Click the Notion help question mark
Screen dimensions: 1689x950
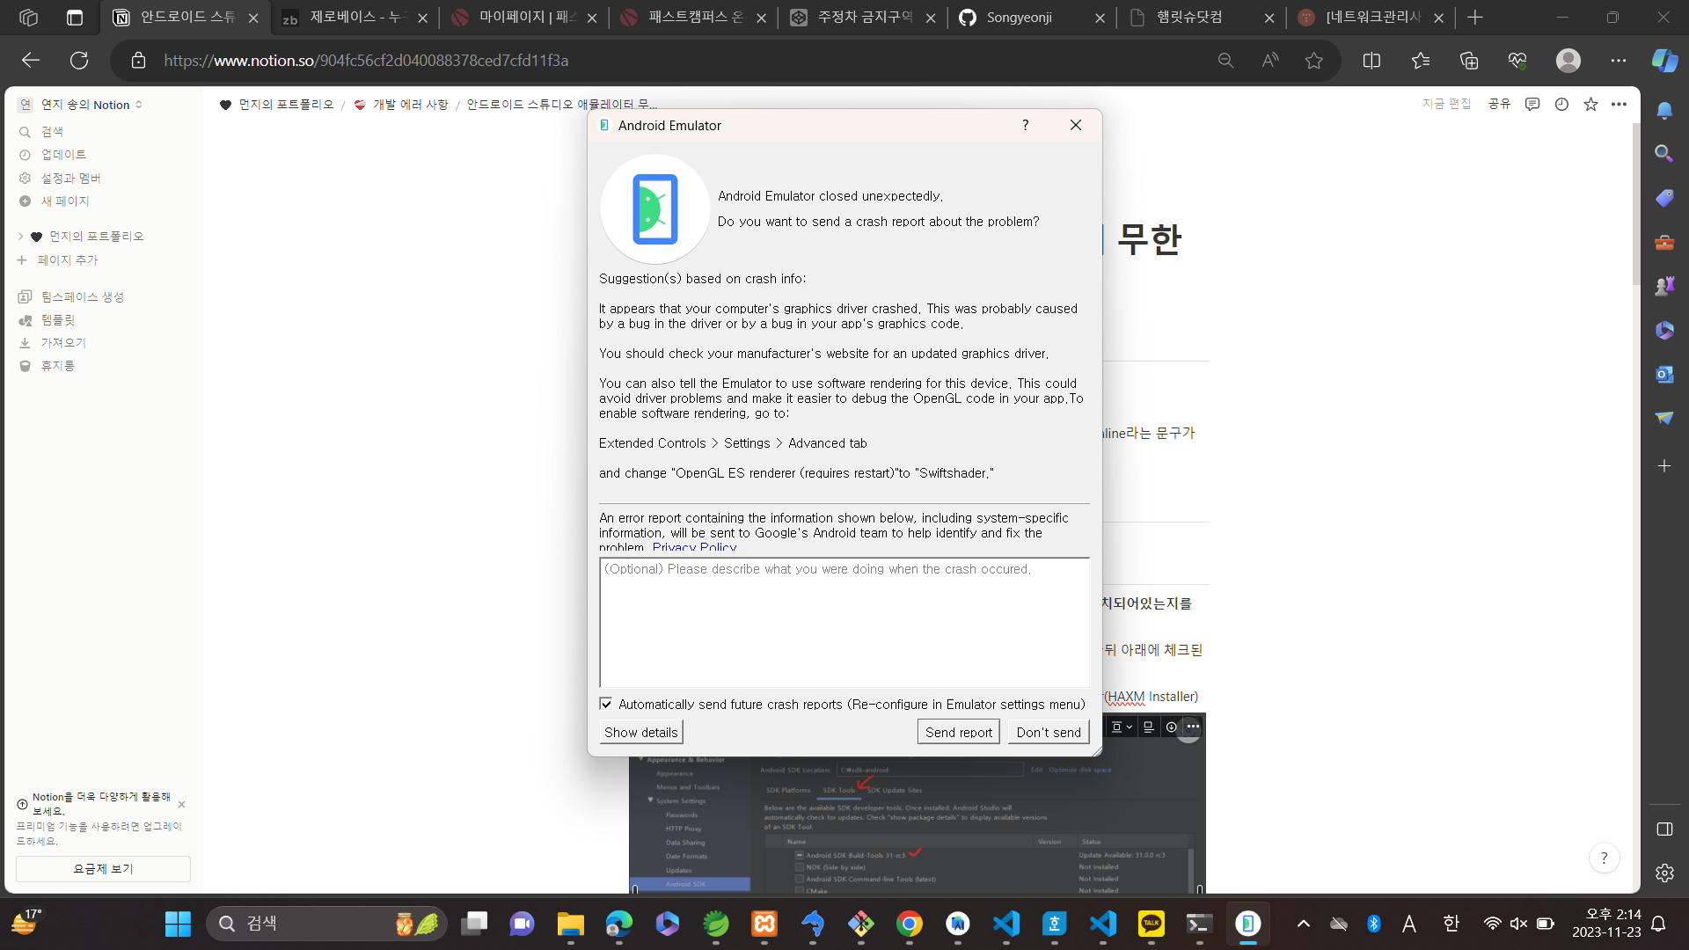(1604, 858)
